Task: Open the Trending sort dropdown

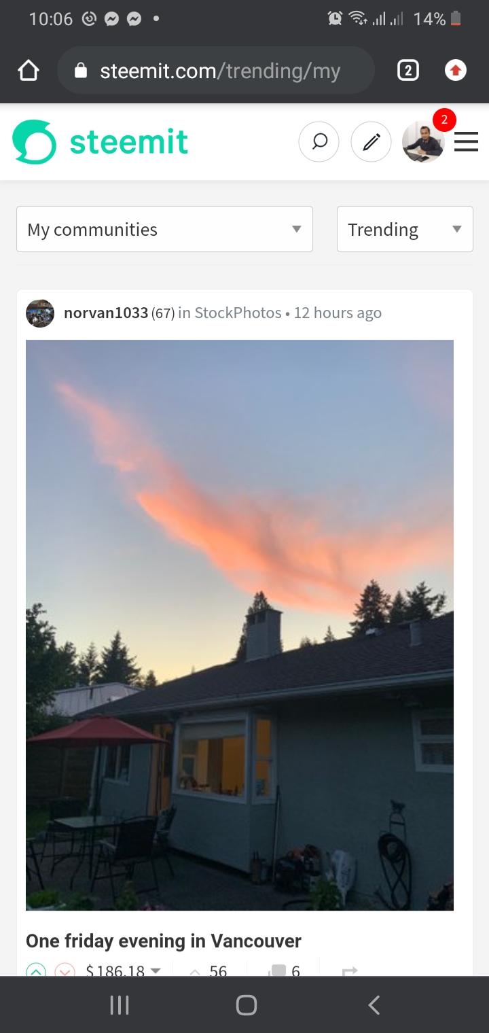Action: tap(405, 229)
